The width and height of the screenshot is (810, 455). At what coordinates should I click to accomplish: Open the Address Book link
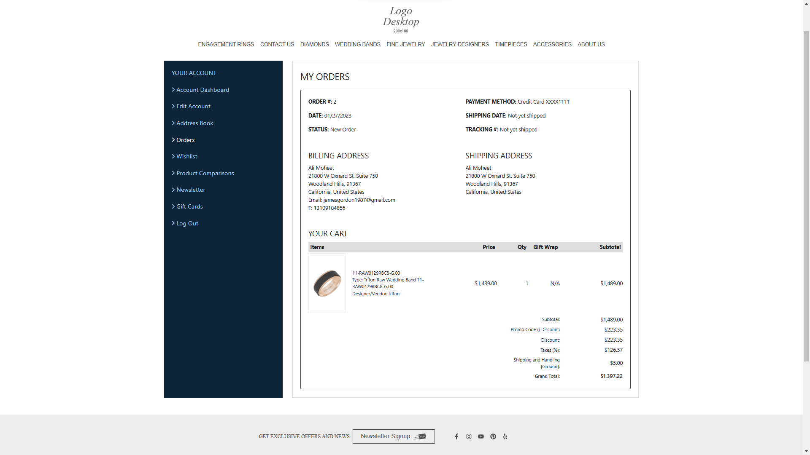[194, 123]
